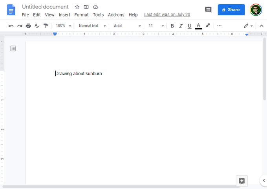Star the Untitled document

coord(77,7)
